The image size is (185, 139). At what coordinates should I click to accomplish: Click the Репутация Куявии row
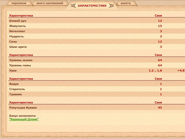(97, 108)
